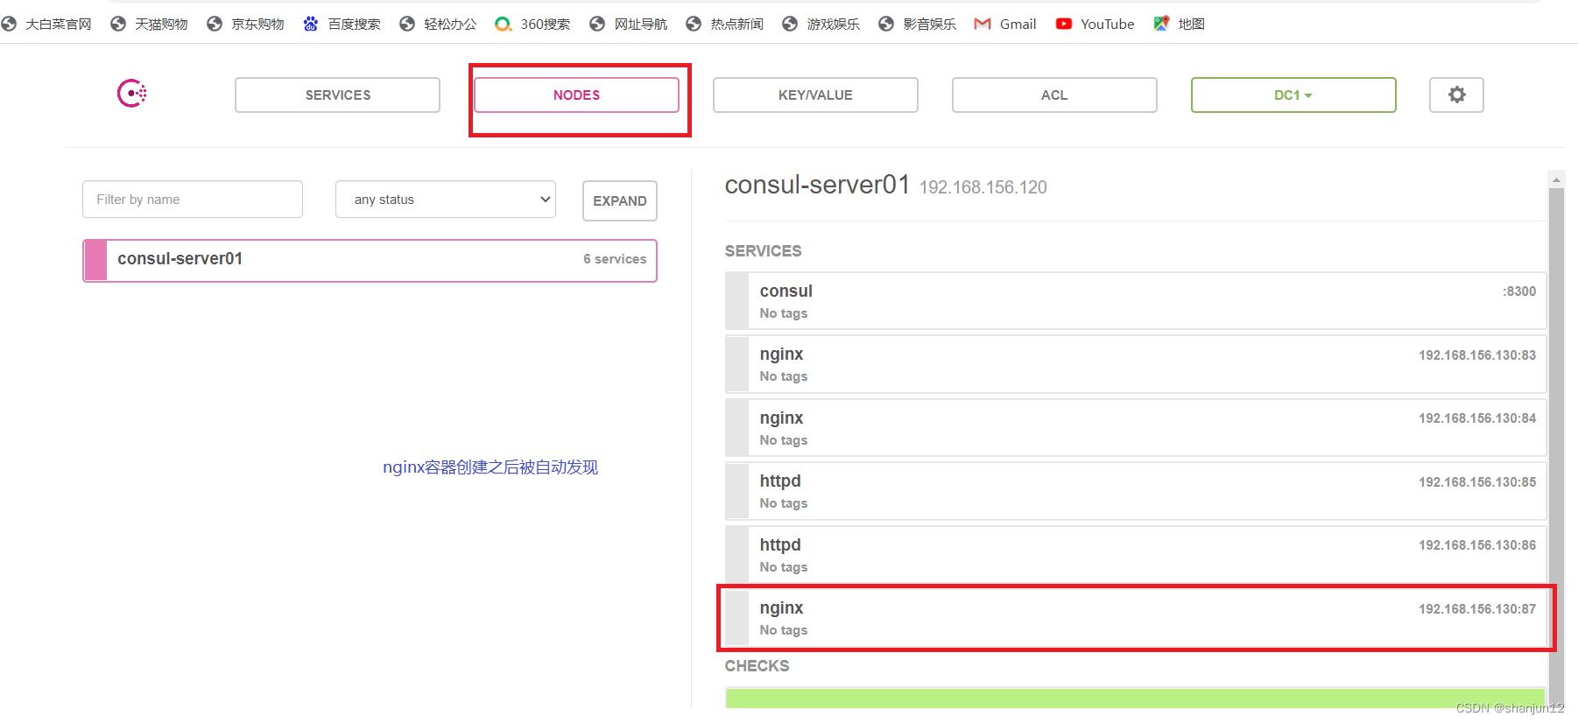Open nginx service at 192.168.156.130:83

[1136, 364]
